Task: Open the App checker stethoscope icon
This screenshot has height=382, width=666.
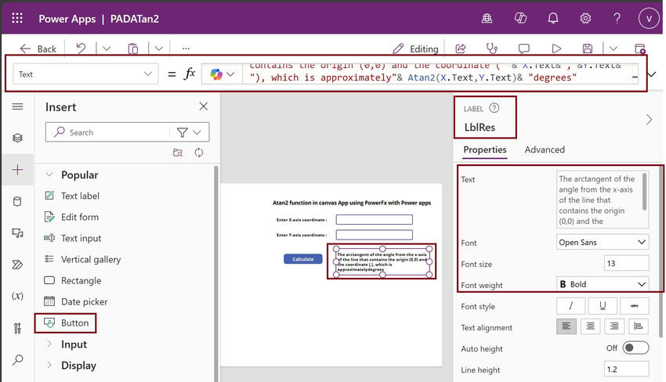Action: coord(492,49)
